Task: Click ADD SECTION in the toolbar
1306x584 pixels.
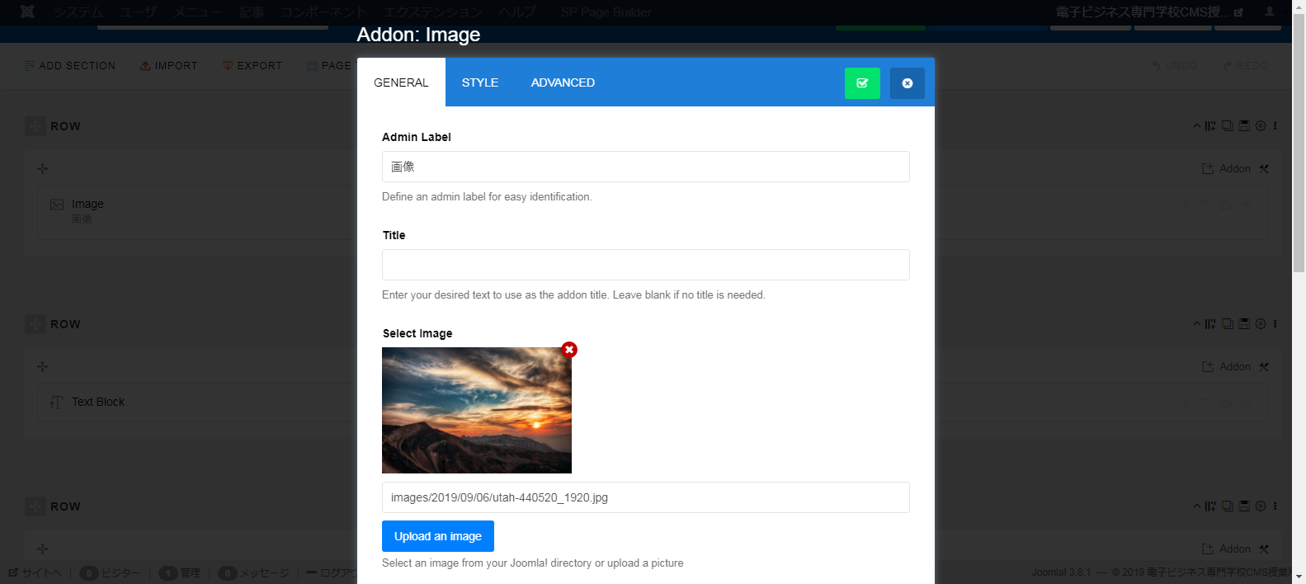Action: [70, 66]
